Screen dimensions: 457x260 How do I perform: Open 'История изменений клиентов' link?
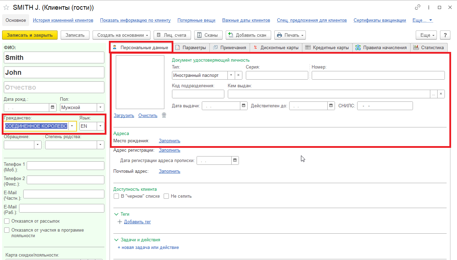pos(63,20)
